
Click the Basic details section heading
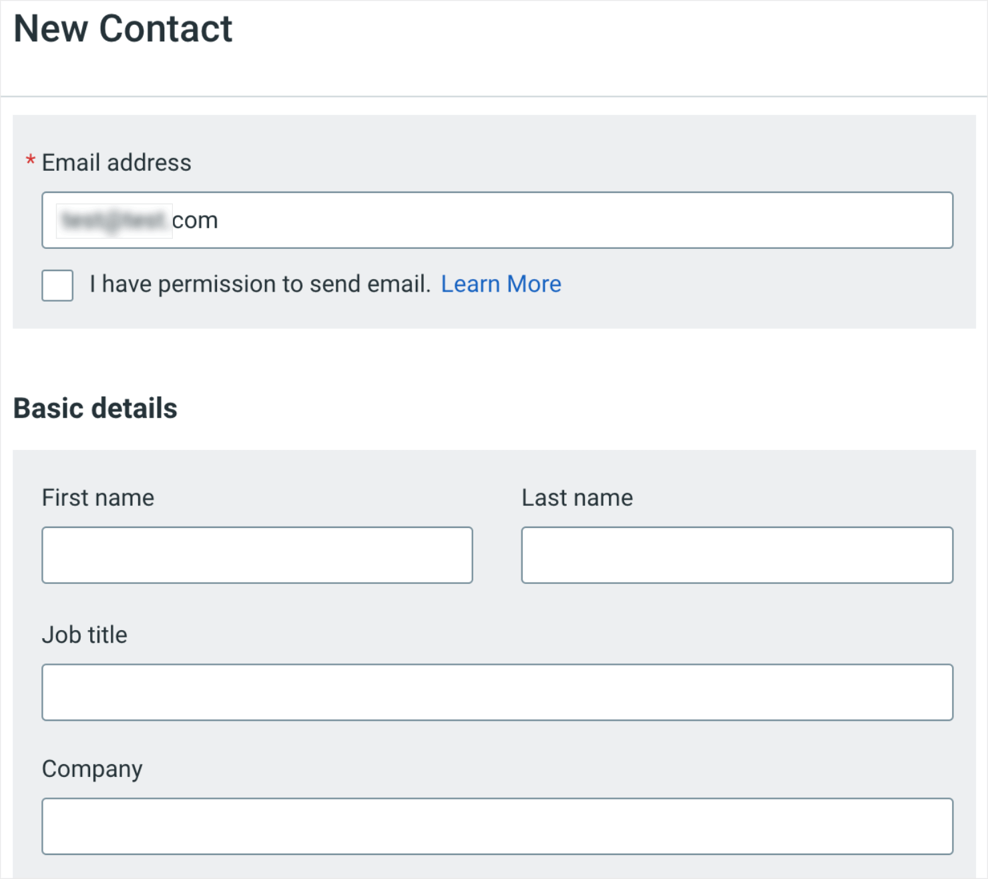(95, 408)
